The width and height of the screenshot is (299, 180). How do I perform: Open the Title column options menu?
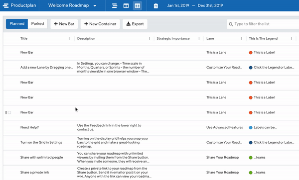pos(70,39)
